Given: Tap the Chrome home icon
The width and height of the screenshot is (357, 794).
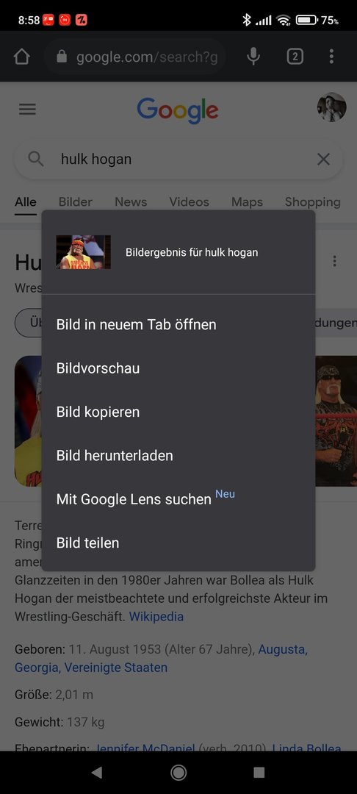Looking at the screenshot, I should [22, 56].
